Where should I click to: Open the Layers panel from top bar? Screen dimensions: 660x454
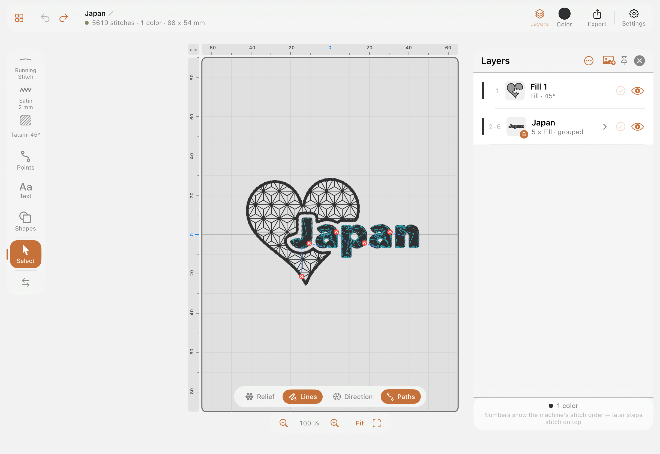point(539,18)
